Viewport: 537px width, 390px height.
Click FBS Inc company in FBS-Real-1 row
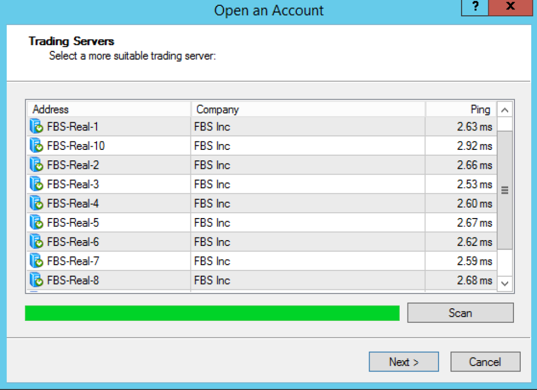(x=212, y=127)
